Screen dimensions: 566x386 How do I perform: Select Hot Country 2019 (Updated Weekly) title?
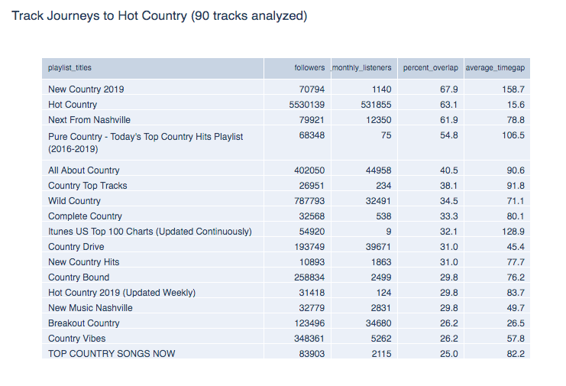(121, 292)
